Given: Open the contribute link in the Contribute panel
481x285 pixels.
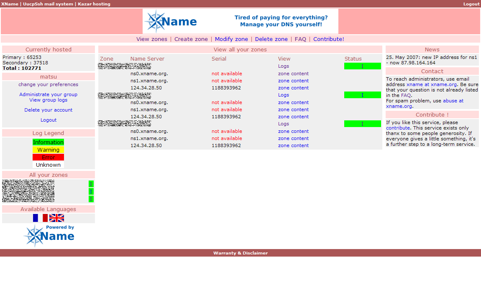Looking at the screenshot, I should click(398, 128).
